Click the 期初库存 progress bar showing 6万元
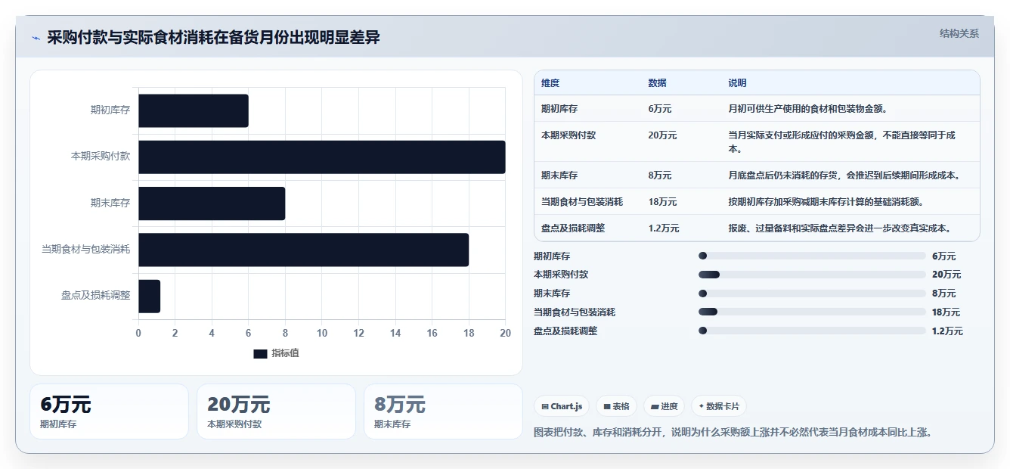The height and width of the screenshot is (469, 1010). pos(812,256)
